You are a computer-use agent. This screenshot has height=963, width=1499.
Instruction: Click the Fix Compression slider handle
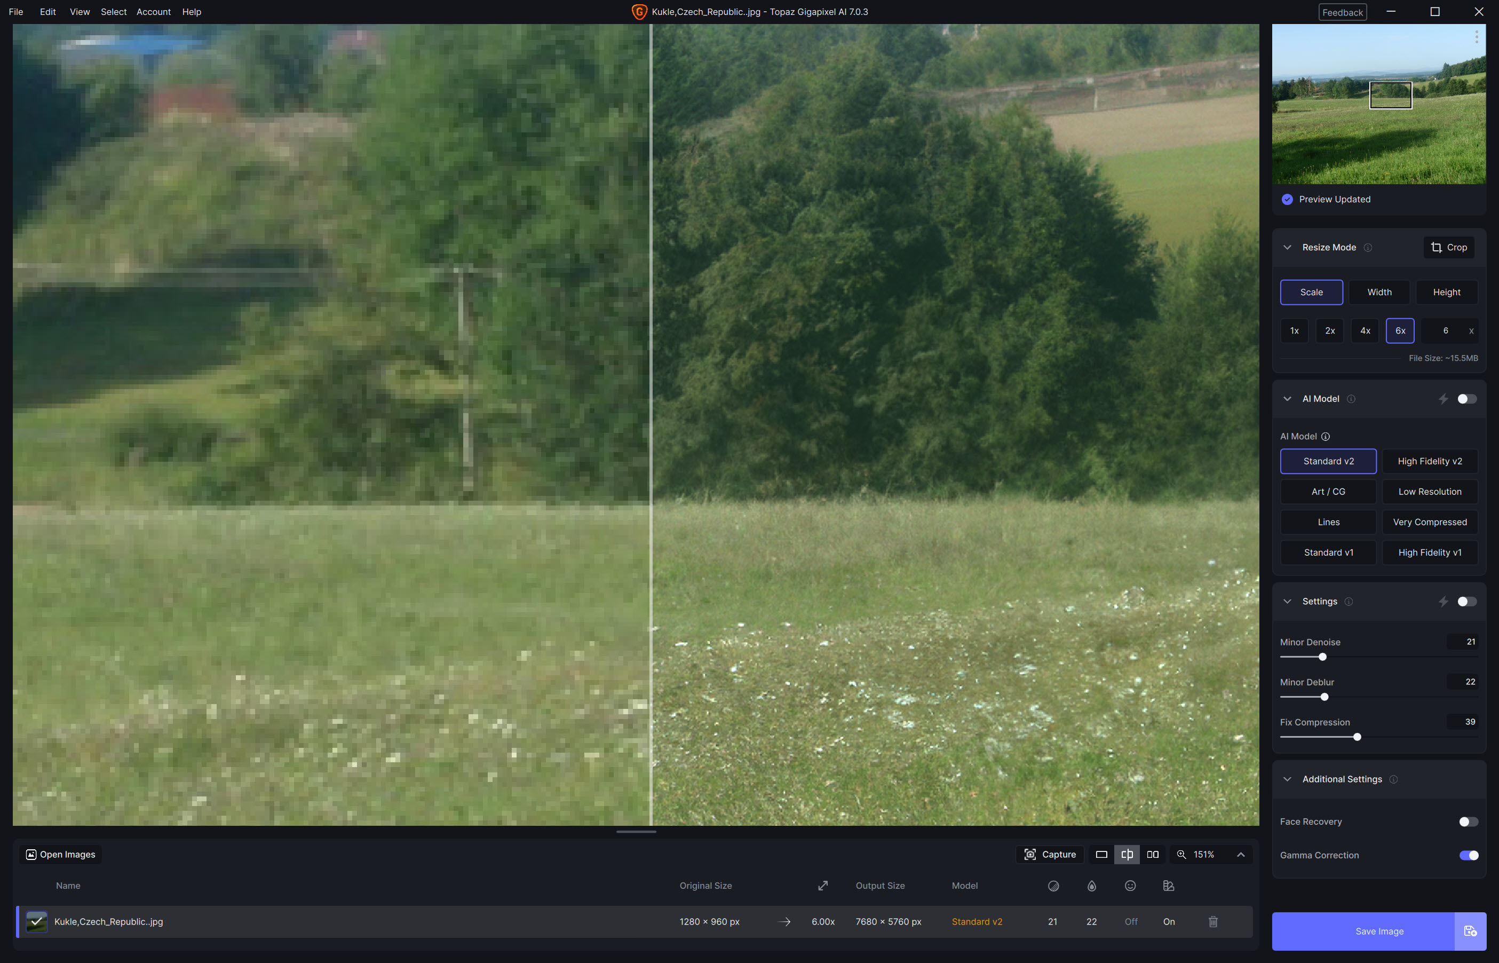tap(1357, 737)
